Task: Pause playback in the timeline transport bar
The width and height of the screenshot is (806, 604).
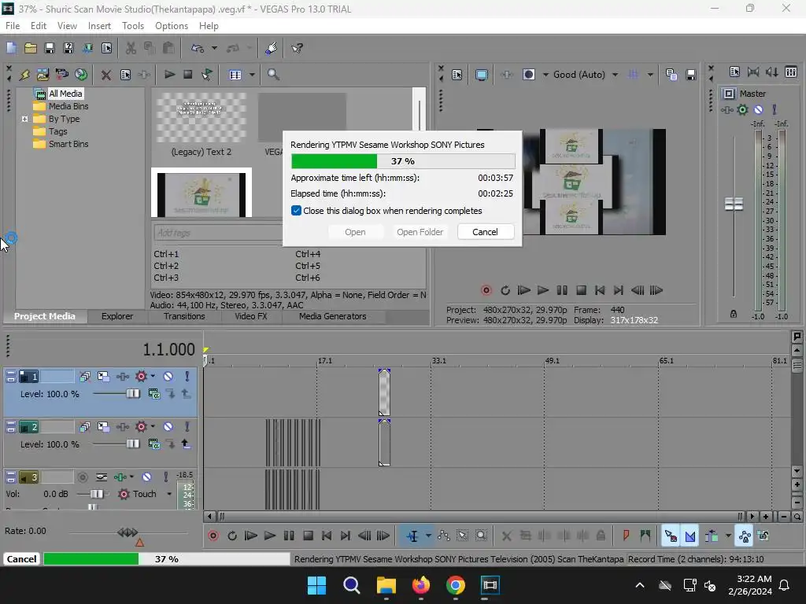Action: [289, 536]
